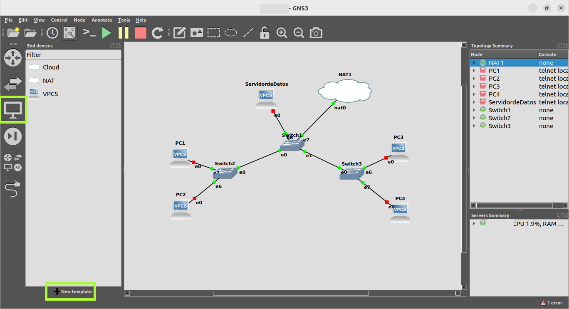Expand PC3 in Topology Summary
Viewport: 569px width, 309px height.
(x=474, y=87)
